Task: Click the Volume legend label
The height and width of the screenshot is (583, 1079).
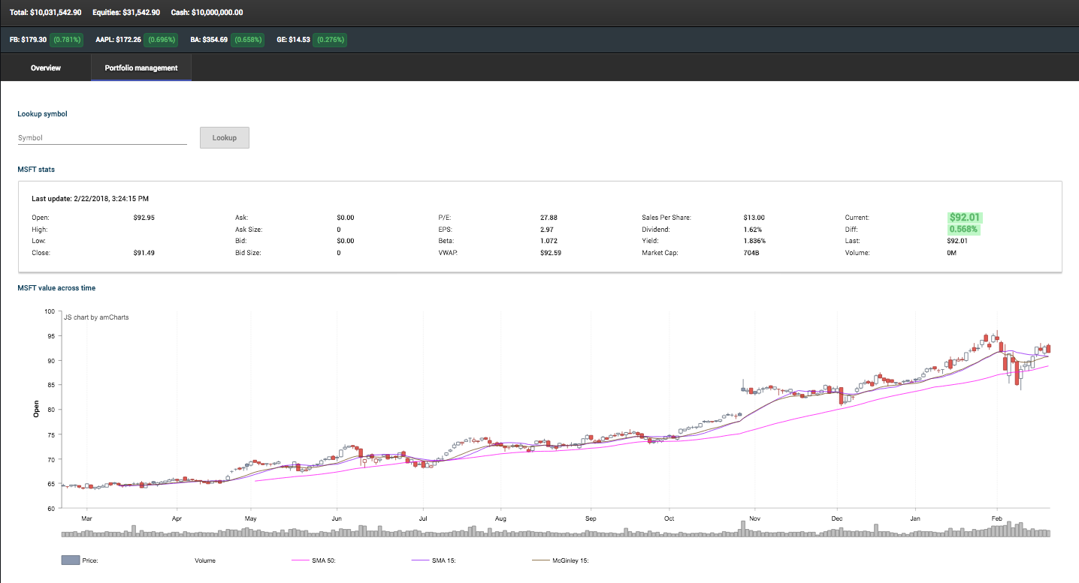Action: point(205,560)
